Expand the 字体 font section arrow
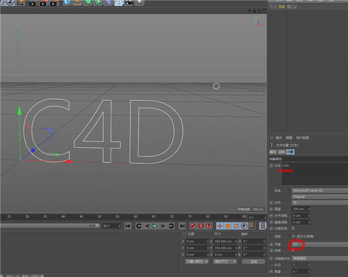Screen dimensions: 348x277 tap(289, 190)
